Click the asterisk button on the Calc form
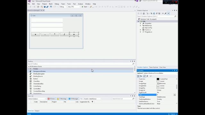 (55, 34)
